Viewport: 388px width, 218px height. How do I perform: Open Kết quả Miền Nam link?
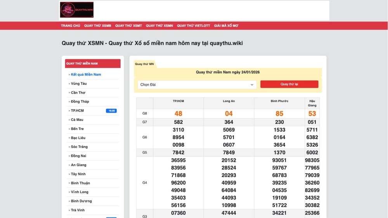pyautogui.click(x=86, y=74)
